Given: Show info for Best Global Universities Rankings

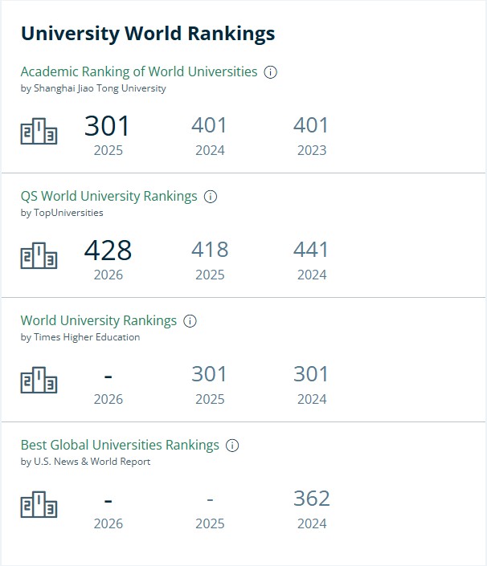Looking at the screenshot, I should tap(232, 446).
